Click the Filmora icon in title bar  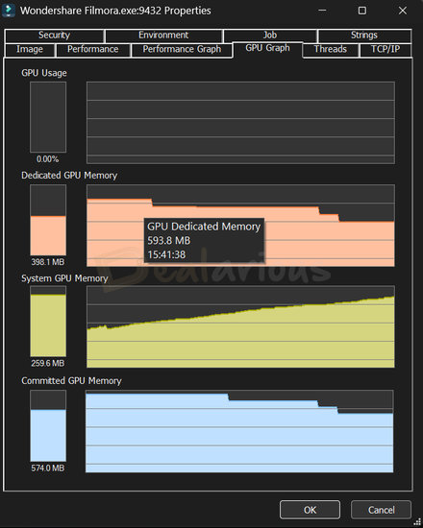pyautogui.click(x=9, y=11)
